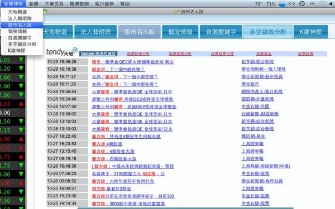The width and height of the screenshot is (335, 209).
Task: Choose 多空績效分析 in the dropdown menu
Action: 22,44
